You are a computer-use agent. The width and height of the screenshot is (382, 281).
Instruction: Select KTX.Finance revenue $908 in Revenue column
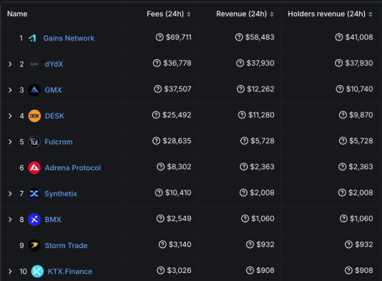[x=265, y=270]
